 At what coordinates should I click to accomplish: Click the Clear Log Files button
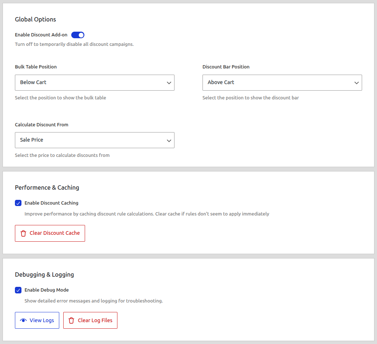[90, 320]
